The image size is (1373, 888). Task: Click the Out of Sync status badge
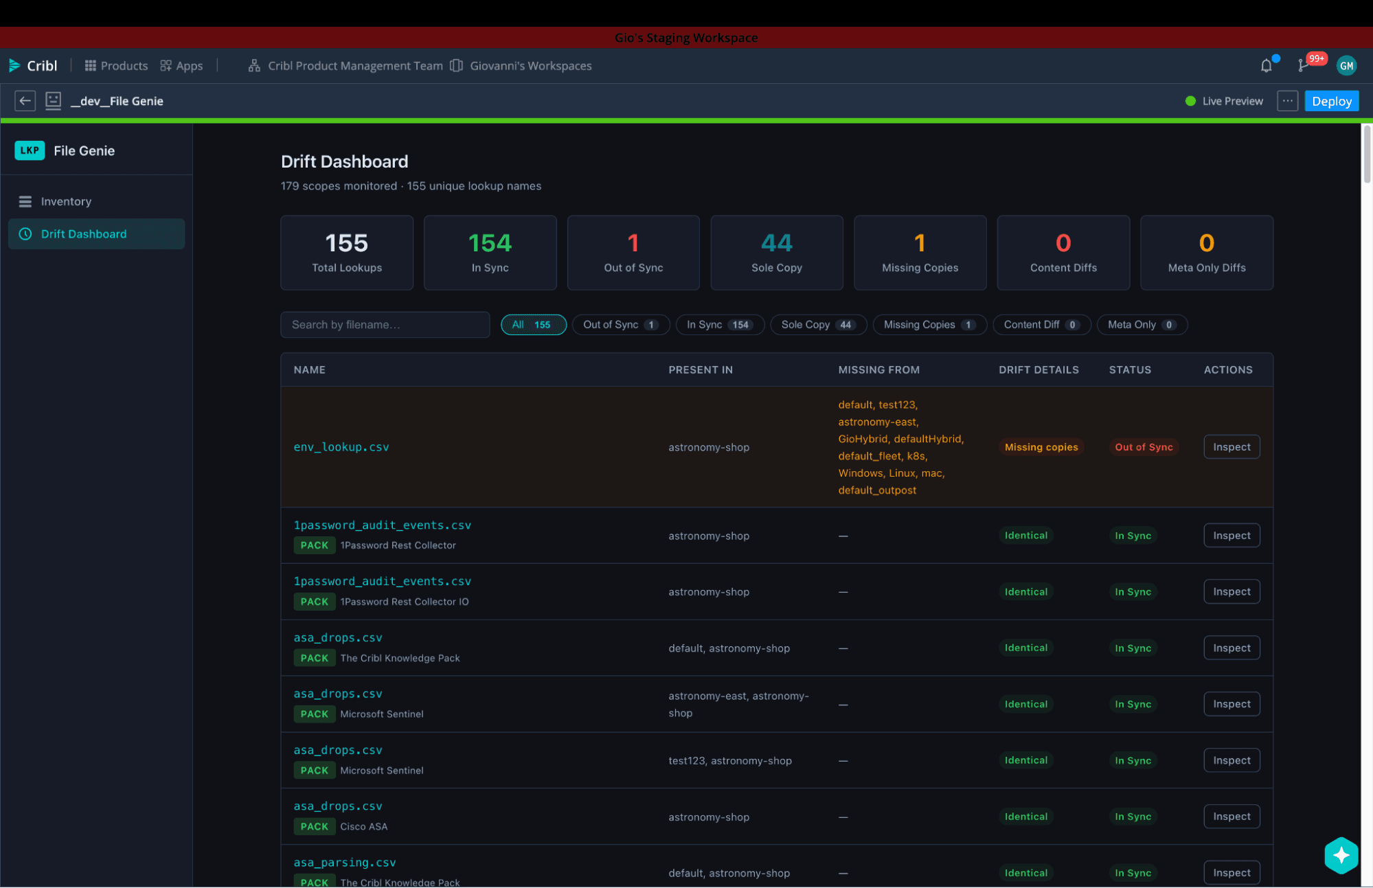(x=1144, y=447)
